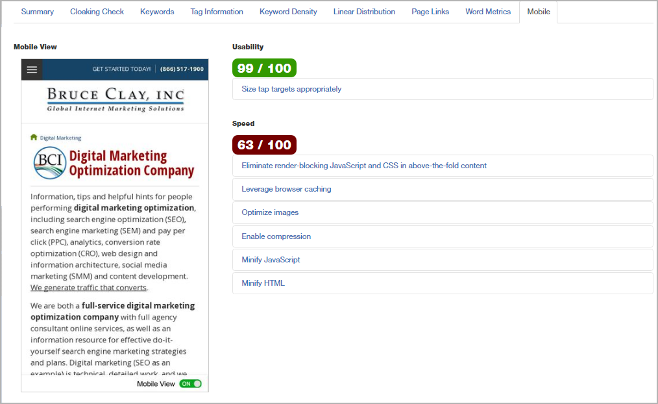Open the Cloaking Check tab
Screen dimensions: 658x404
(97, 12)
